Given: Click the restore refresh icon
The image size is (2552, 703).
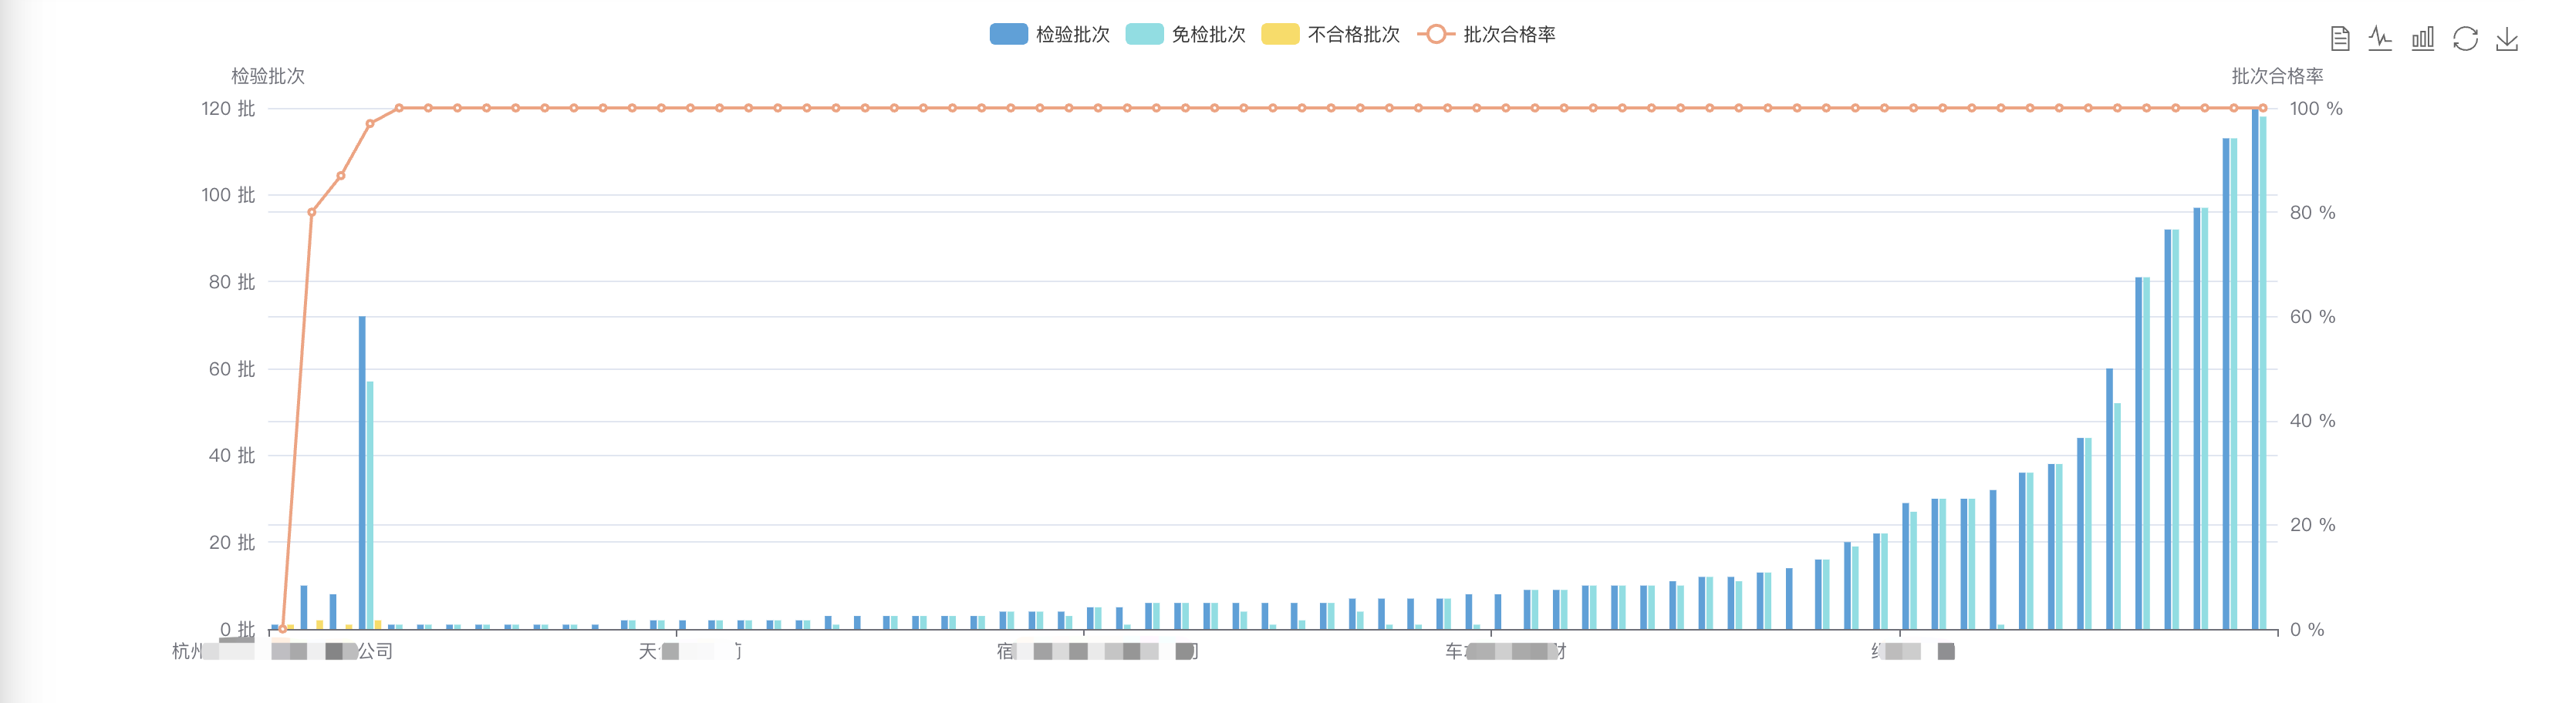Looking at the screenshot, I should [x=2465, y=39].
